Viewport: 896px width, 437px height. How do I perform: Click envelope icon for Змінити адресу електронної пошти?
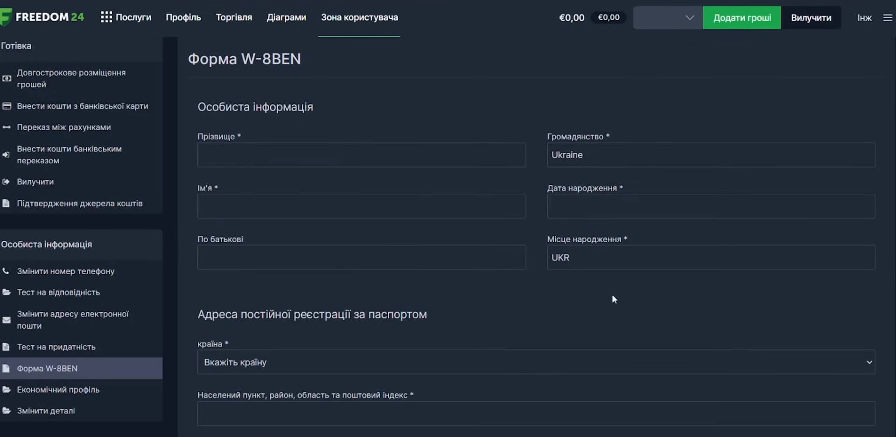click(6, 320)
